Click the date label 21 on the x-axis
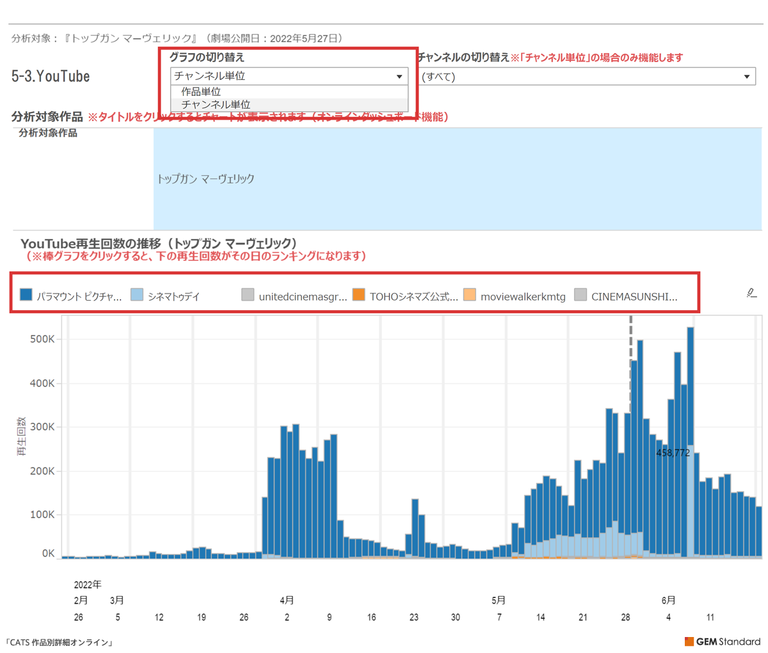 tap(583, 617)
